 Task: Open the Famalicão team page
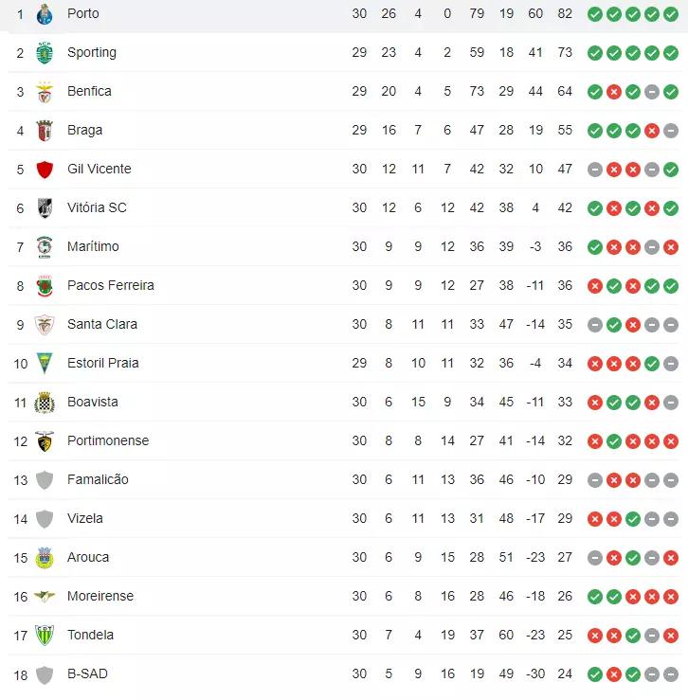coord(98,479)
